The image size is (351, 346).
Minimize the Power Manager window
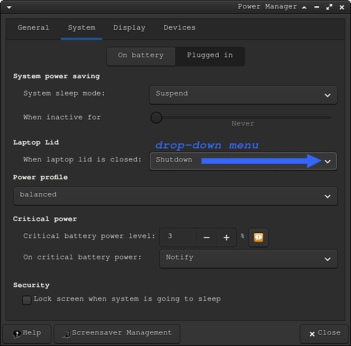[x=316, y=8]
